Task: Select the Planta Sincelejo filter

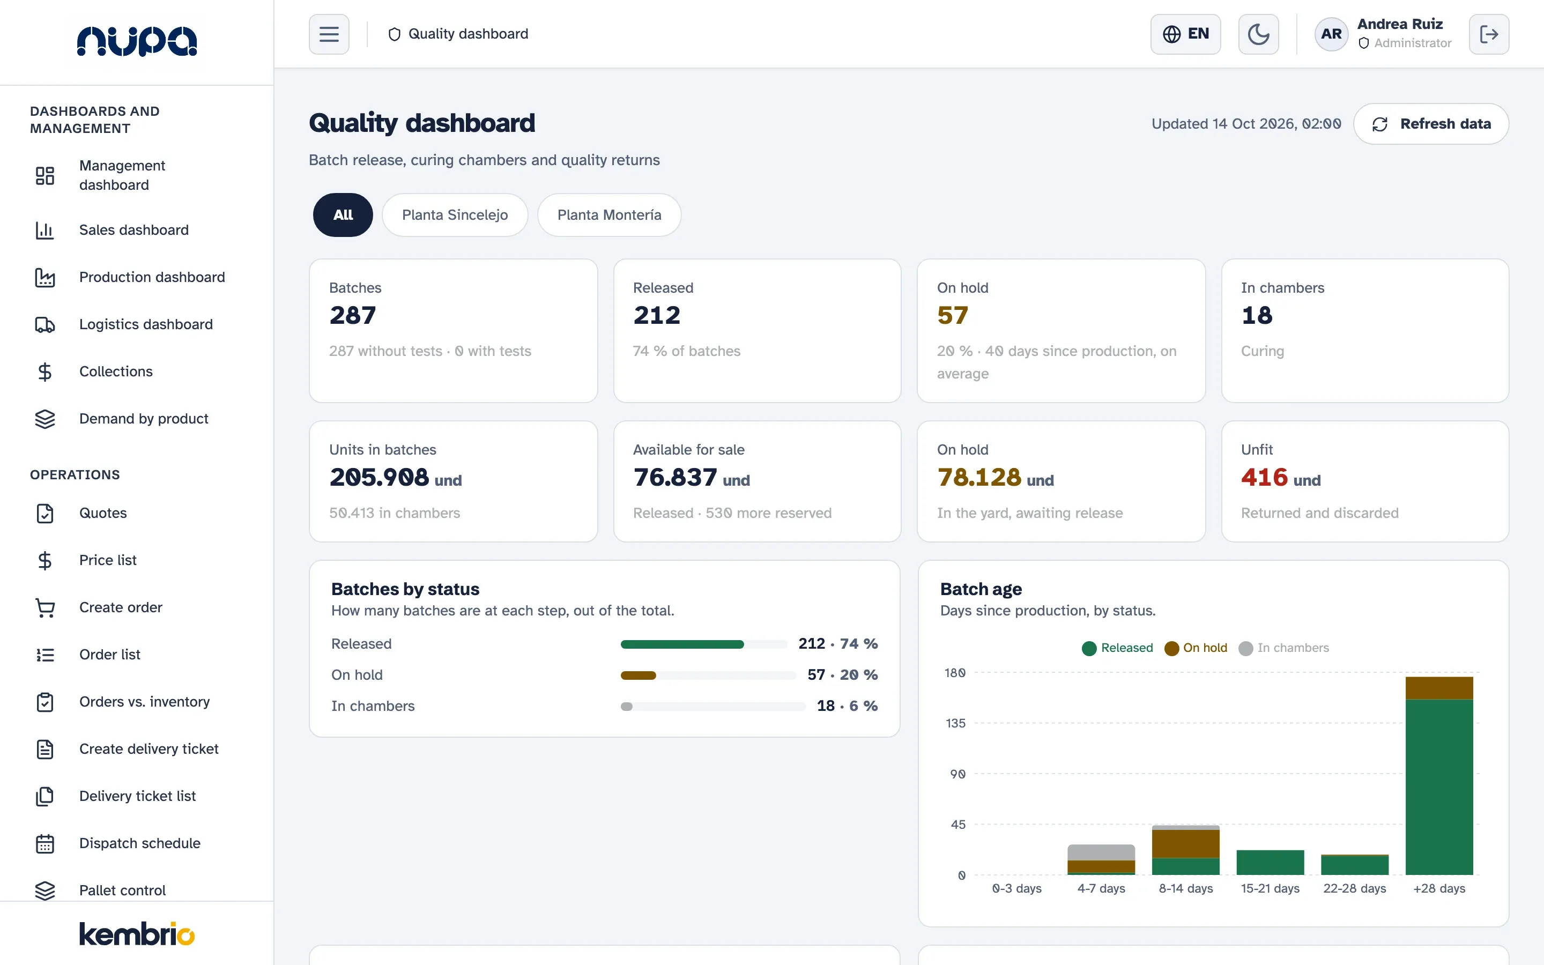Action: pyautogui.click(x=454, y=215)
